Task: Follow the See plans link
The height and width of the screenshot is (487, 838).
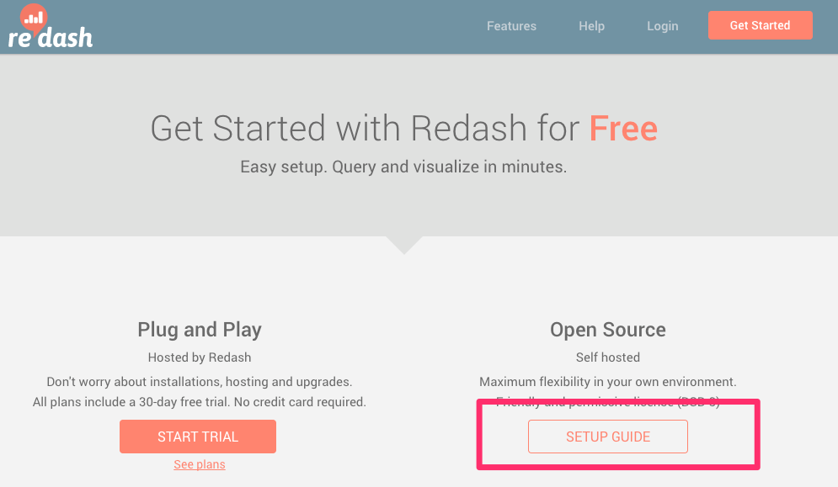Action: pyautogui.click(x=200, y=464)
